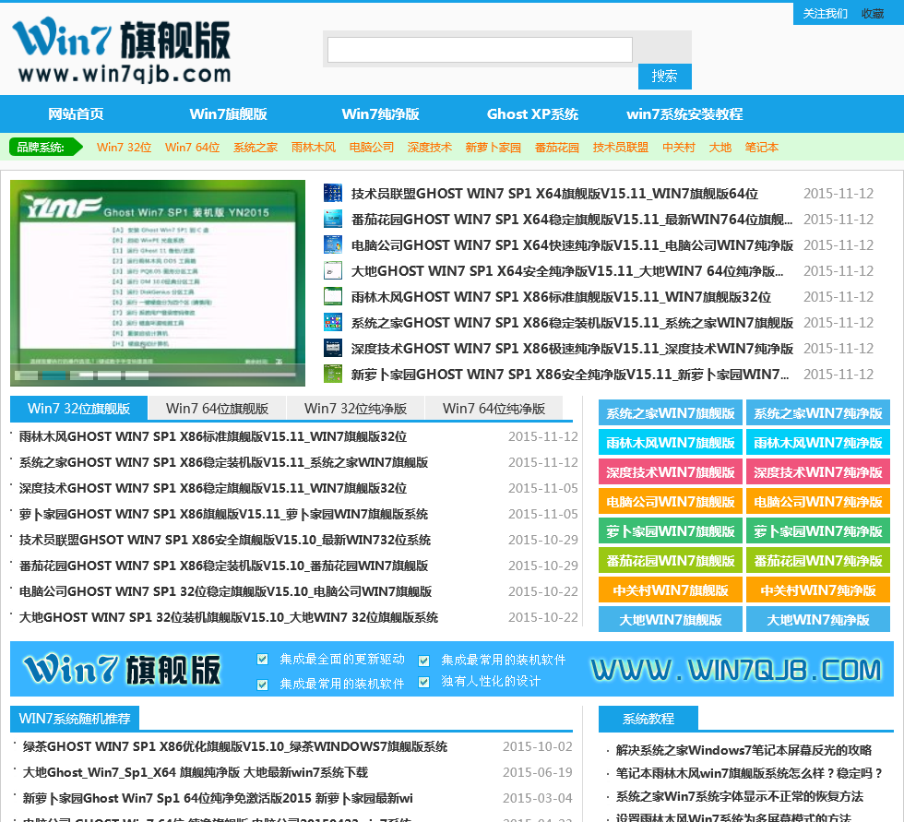
Task: Open the 雨林木风 brand link
Action: (313, 147)
